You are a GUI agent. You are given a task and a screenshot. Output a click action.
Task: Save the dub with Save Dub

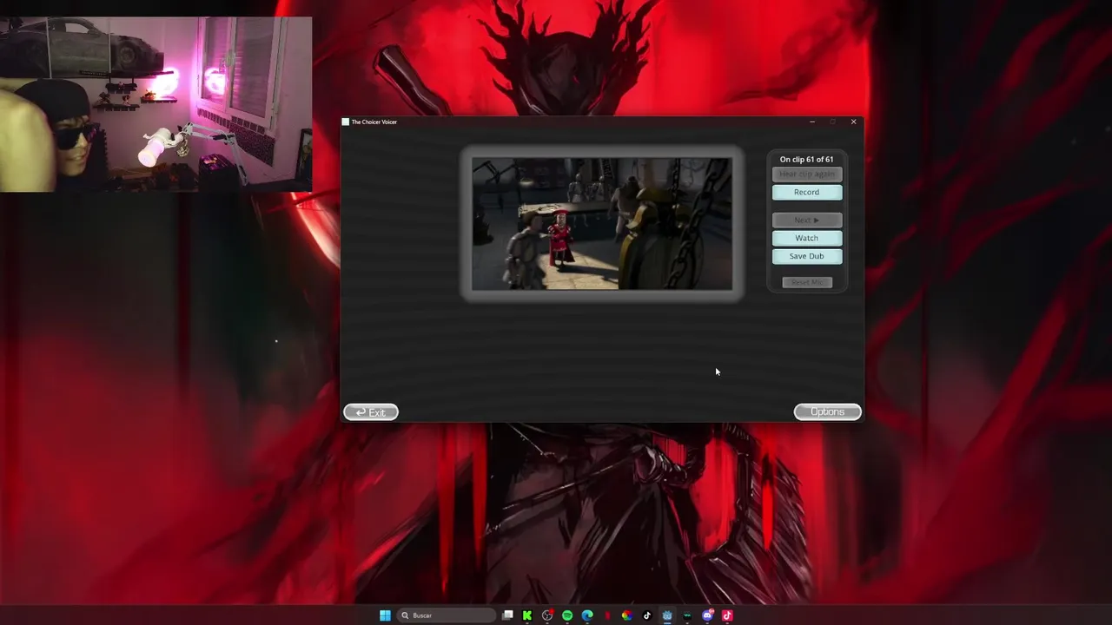tap(806, 256)
